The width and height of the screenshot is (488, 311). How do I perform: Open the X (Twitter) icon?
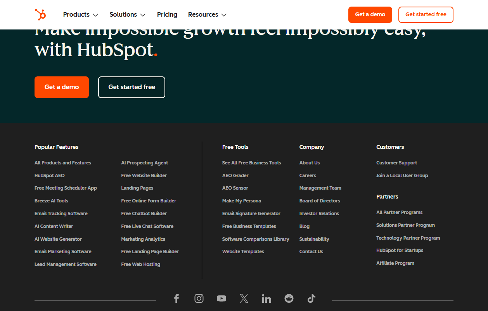pyautogui.click(x=244, y=298)
